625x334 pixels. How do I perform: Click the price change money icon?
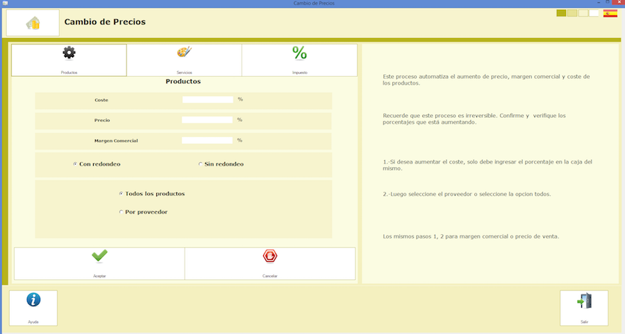coord(33,23)
